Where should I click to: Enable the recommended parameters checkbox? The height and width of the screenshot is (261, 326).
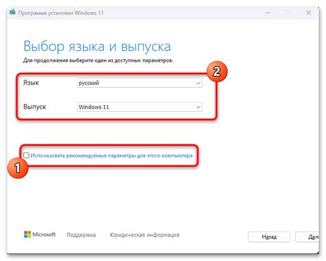(x=26, y=155)
